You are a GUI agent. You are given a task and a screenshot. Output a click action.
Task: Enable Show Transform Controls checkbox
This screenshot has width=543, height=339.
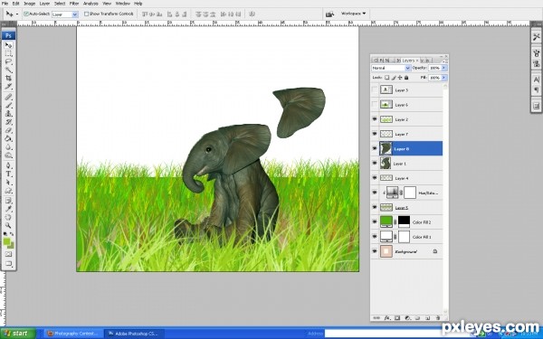pos(87,14)
